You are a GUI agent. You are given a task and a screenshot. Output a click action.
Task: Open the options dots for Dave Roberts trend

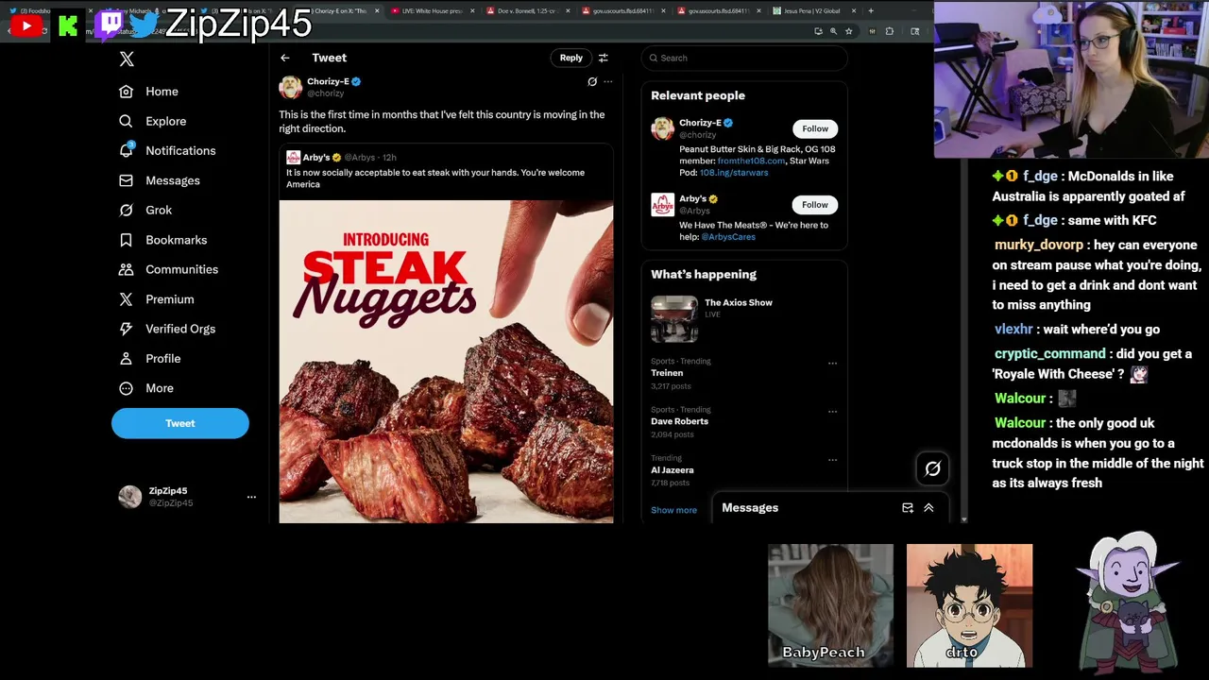pyautogui.click(x=832, y=411)
